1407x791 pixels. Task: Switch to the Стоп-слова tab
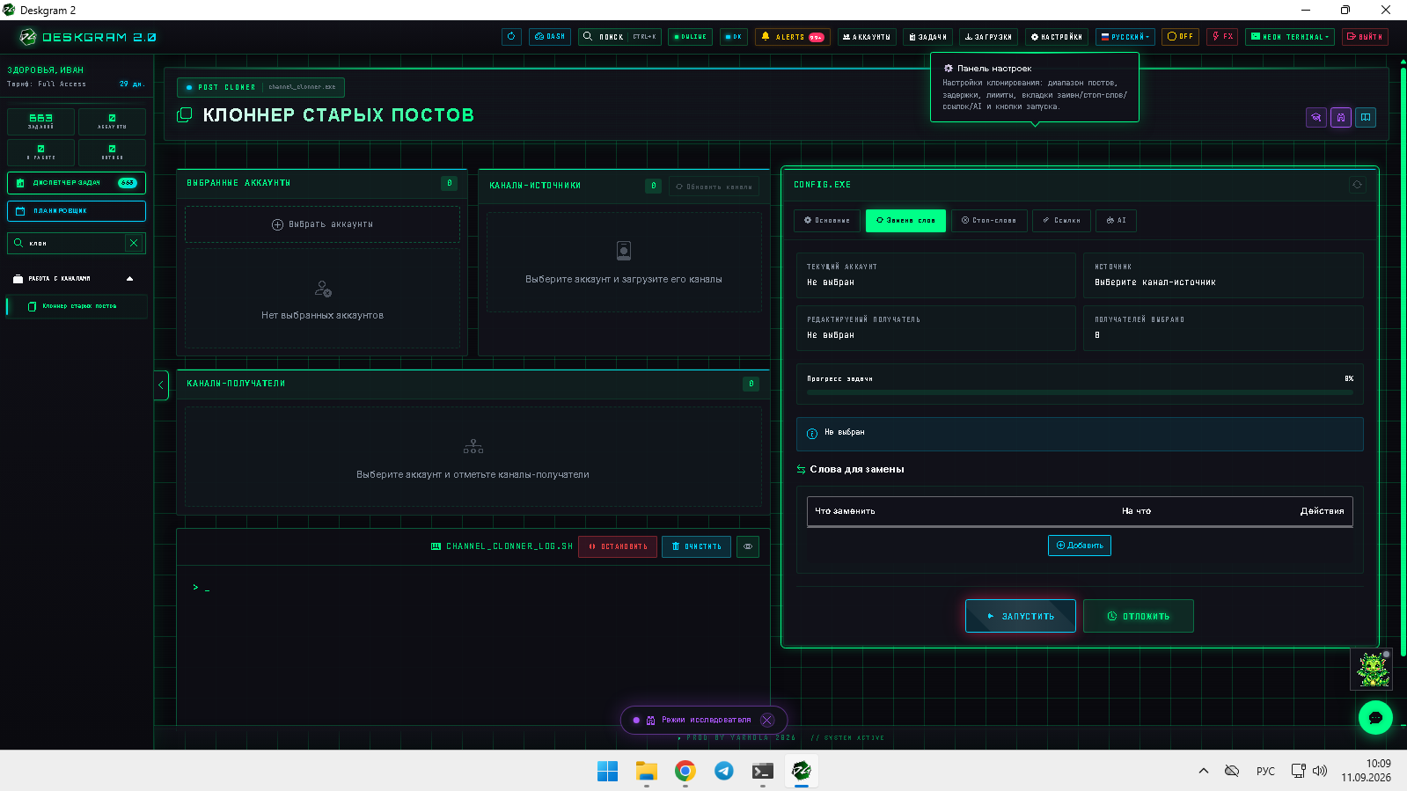click(x=988, y=221)
